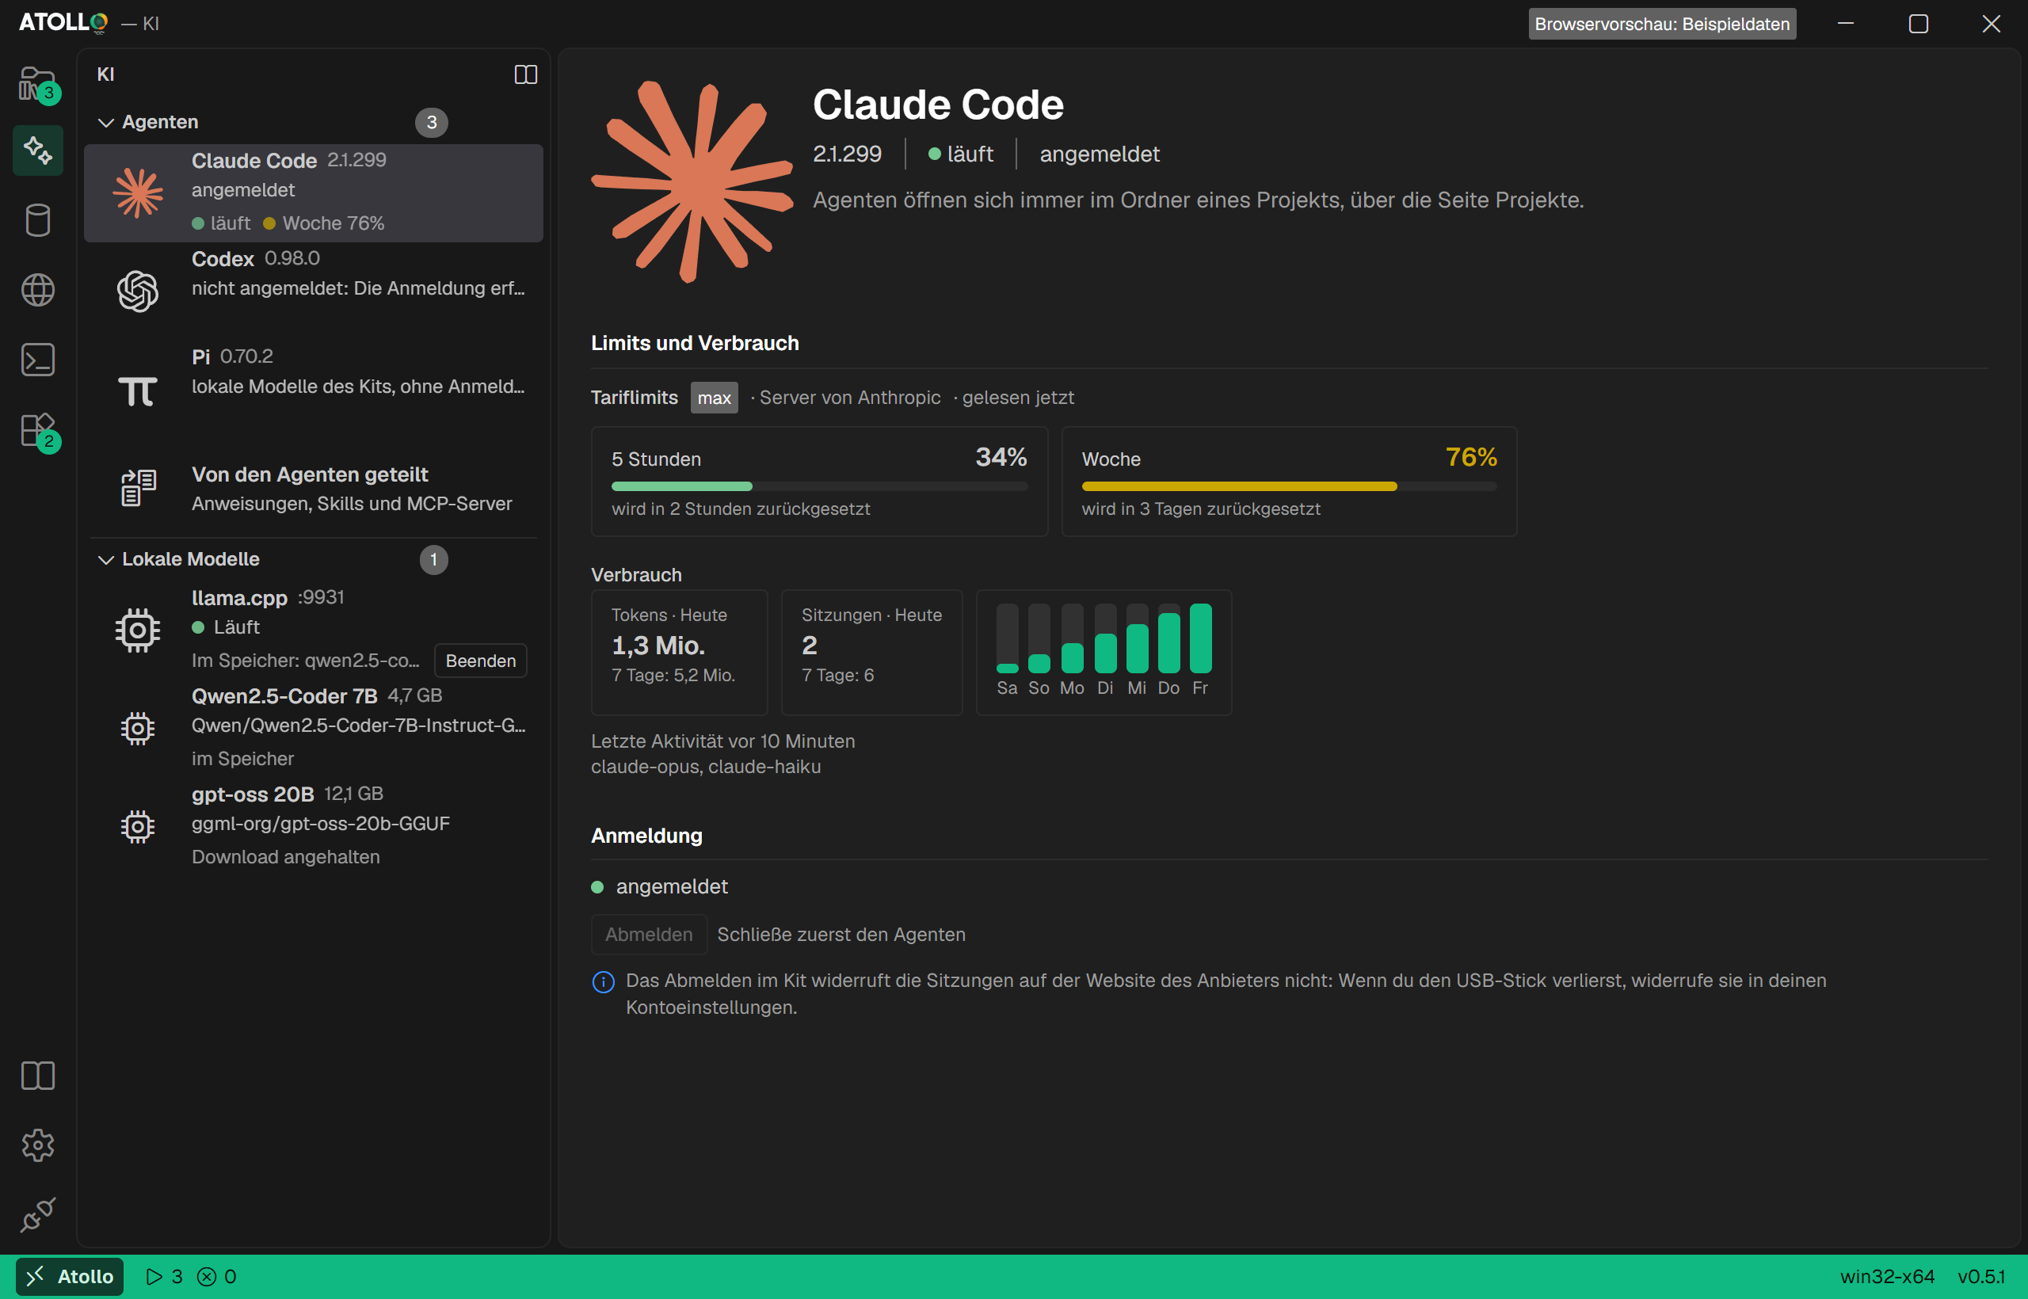The height and width of the screenshot is (1299, 2028).
Task: Collapse the Lokale Modelle section chevron
Action: pos(105,560)
